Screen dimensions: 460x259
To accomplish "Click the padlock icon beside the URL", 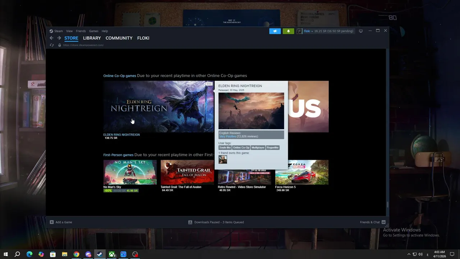I will pos(59,45).
